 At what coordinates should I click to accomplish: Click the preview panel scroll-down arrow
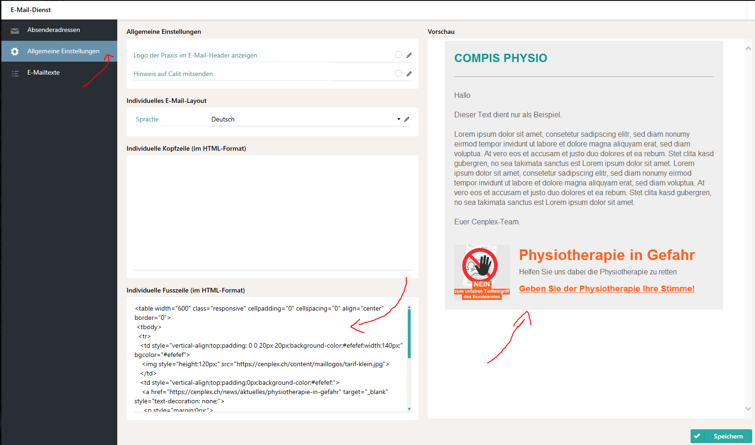[748, 408]
